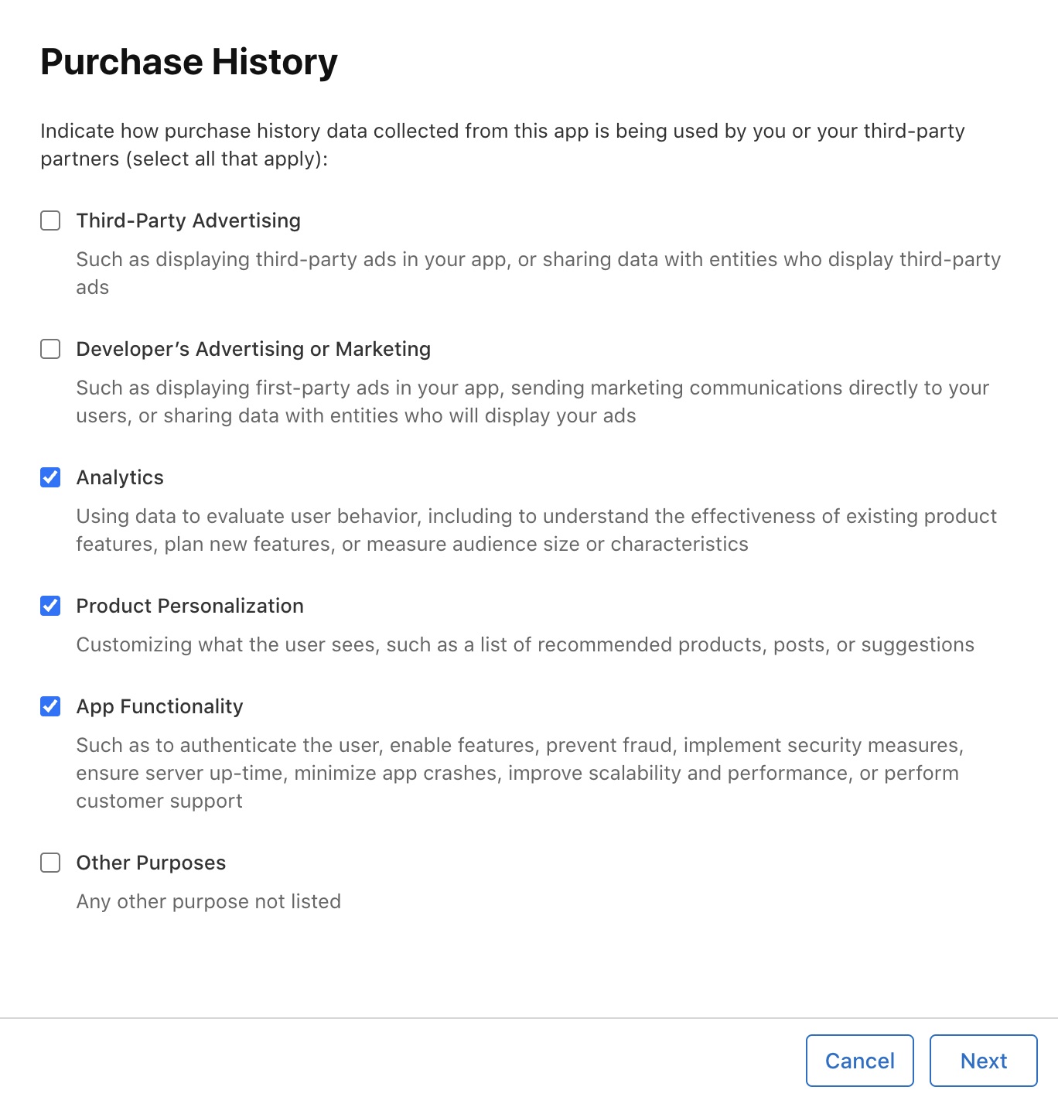
Task: Check the Third-Party Advertising checkbox
Action: point(49,220)
